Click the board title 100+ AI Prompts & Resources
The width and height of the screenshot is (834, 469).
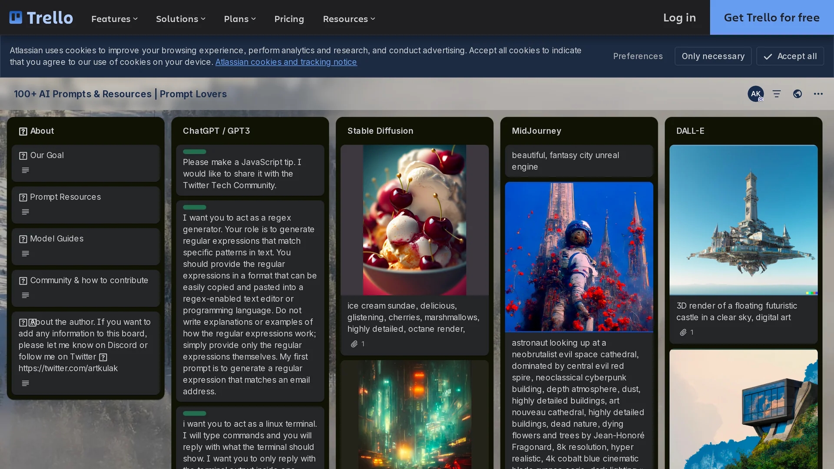tap(120, 94)
